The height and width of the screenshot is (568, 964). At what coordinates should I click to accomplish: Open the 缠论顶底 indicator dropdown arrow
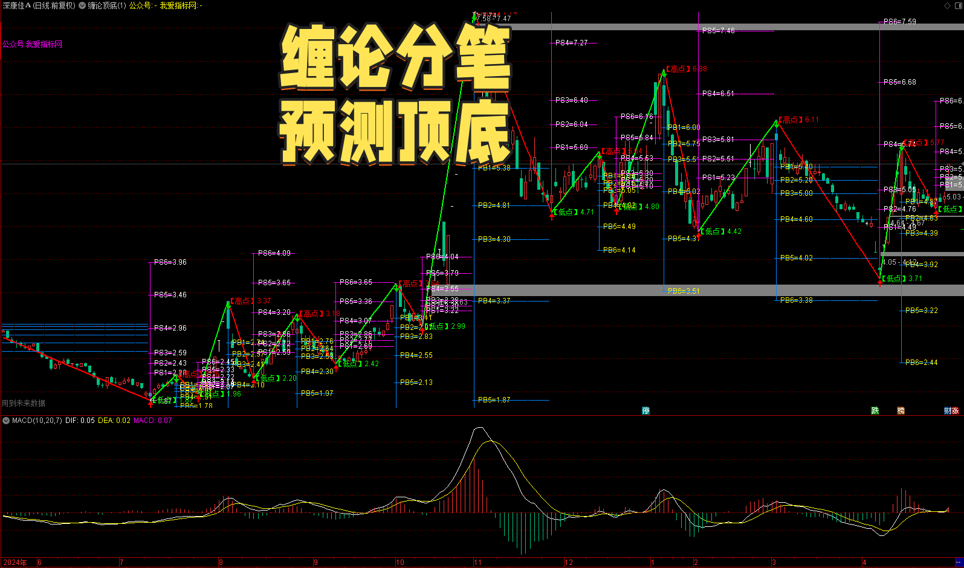82,5
